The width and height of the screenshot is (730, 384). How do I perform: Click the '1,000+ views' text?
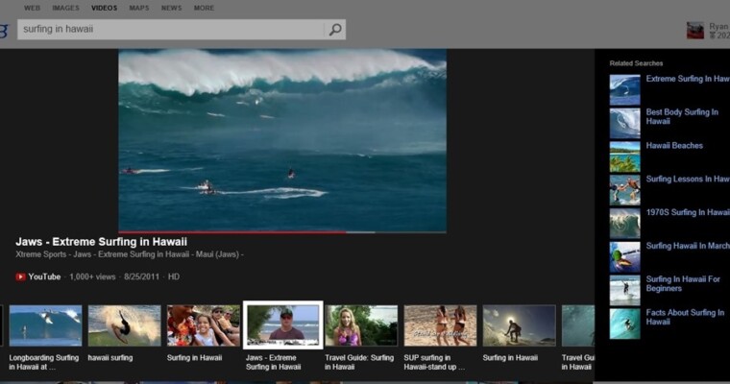pos(92,276)
